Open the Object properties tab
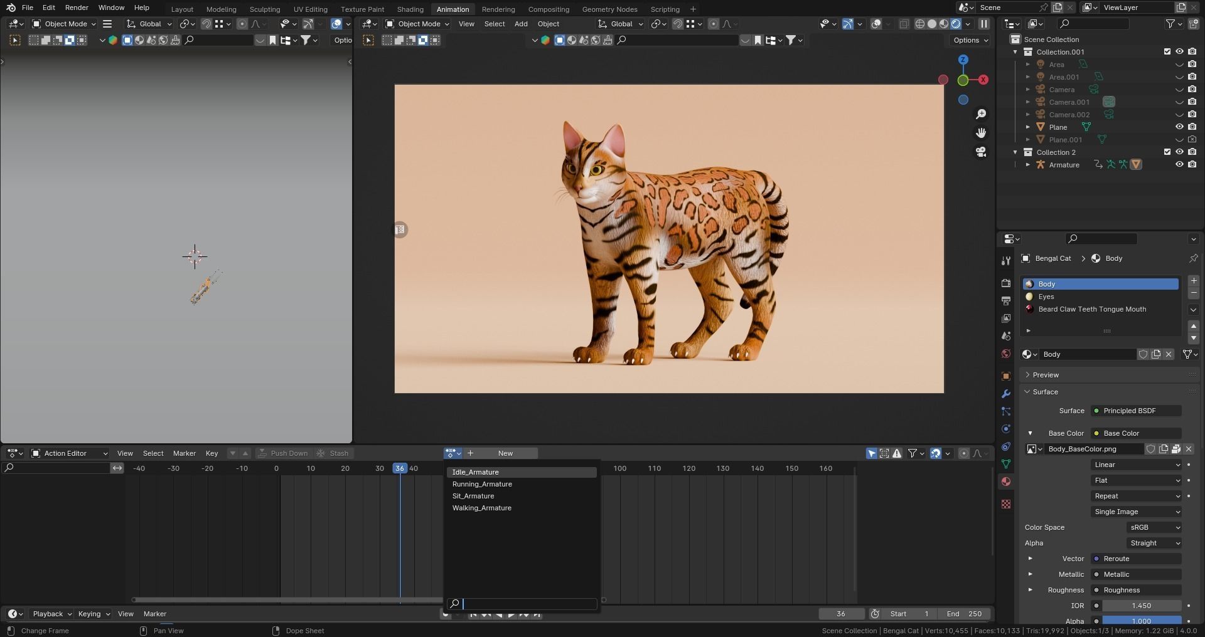 (1006, 376)
